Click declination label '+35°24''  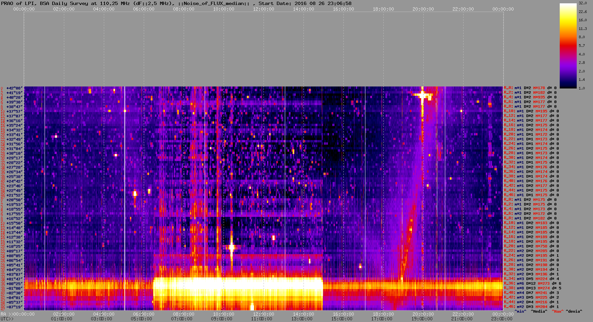[14, 125]
